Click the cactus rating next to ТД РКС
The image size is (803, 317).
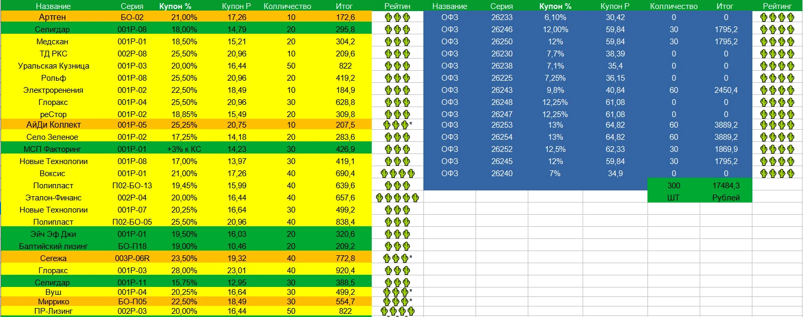pos(397,54)
